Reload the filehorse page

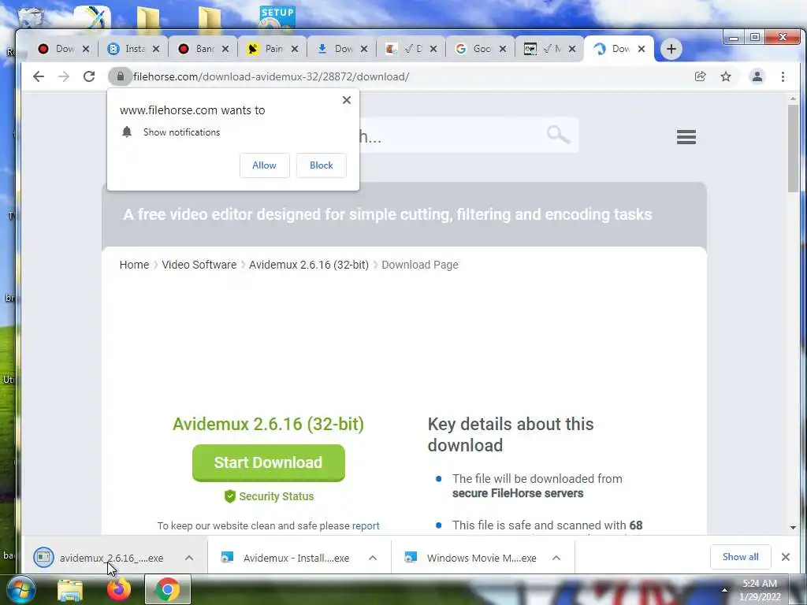tap(89, 76)
